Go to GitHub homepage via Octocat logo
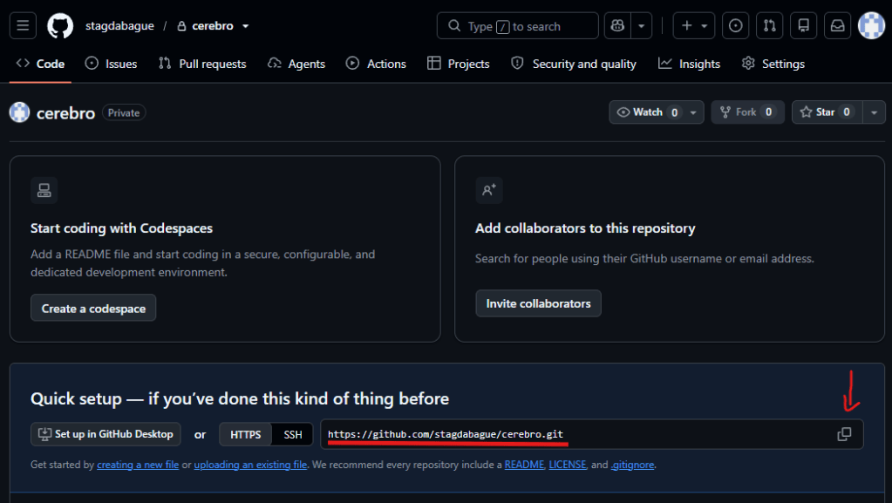 pyautogui.click(x=60, y=25)
